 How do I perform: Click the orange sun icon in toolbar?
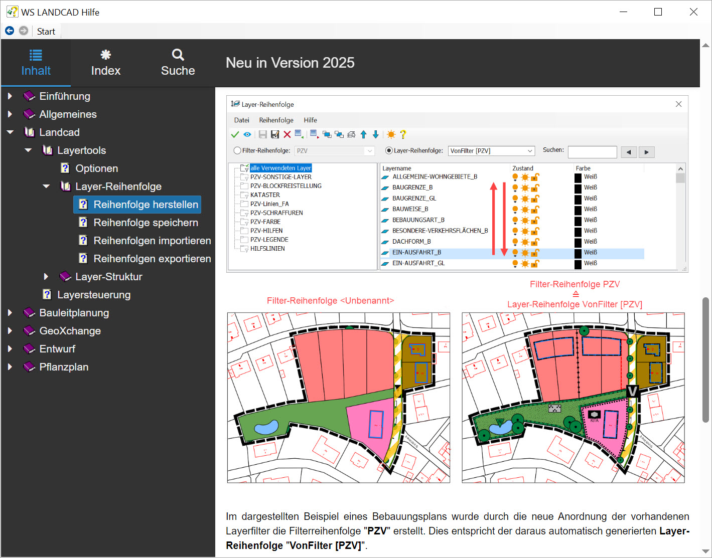point(391,134)
